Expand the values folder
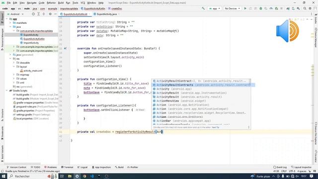The height and width of the screenshot is (179, 318). pos(14,79)
